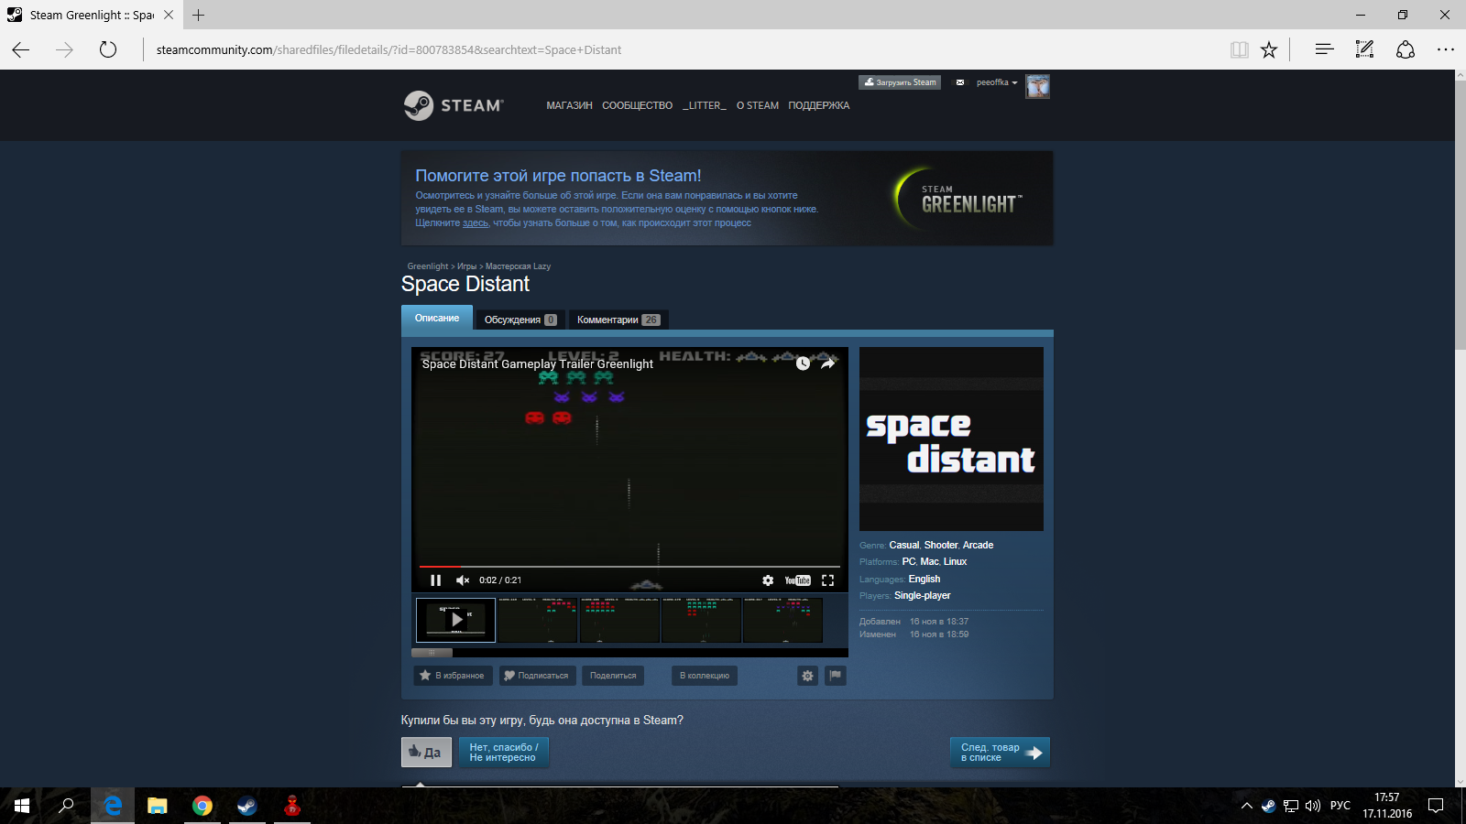Click the Подписаться follow button
1466x824 pixels.
pyautogui.click(x=538, y=676)
